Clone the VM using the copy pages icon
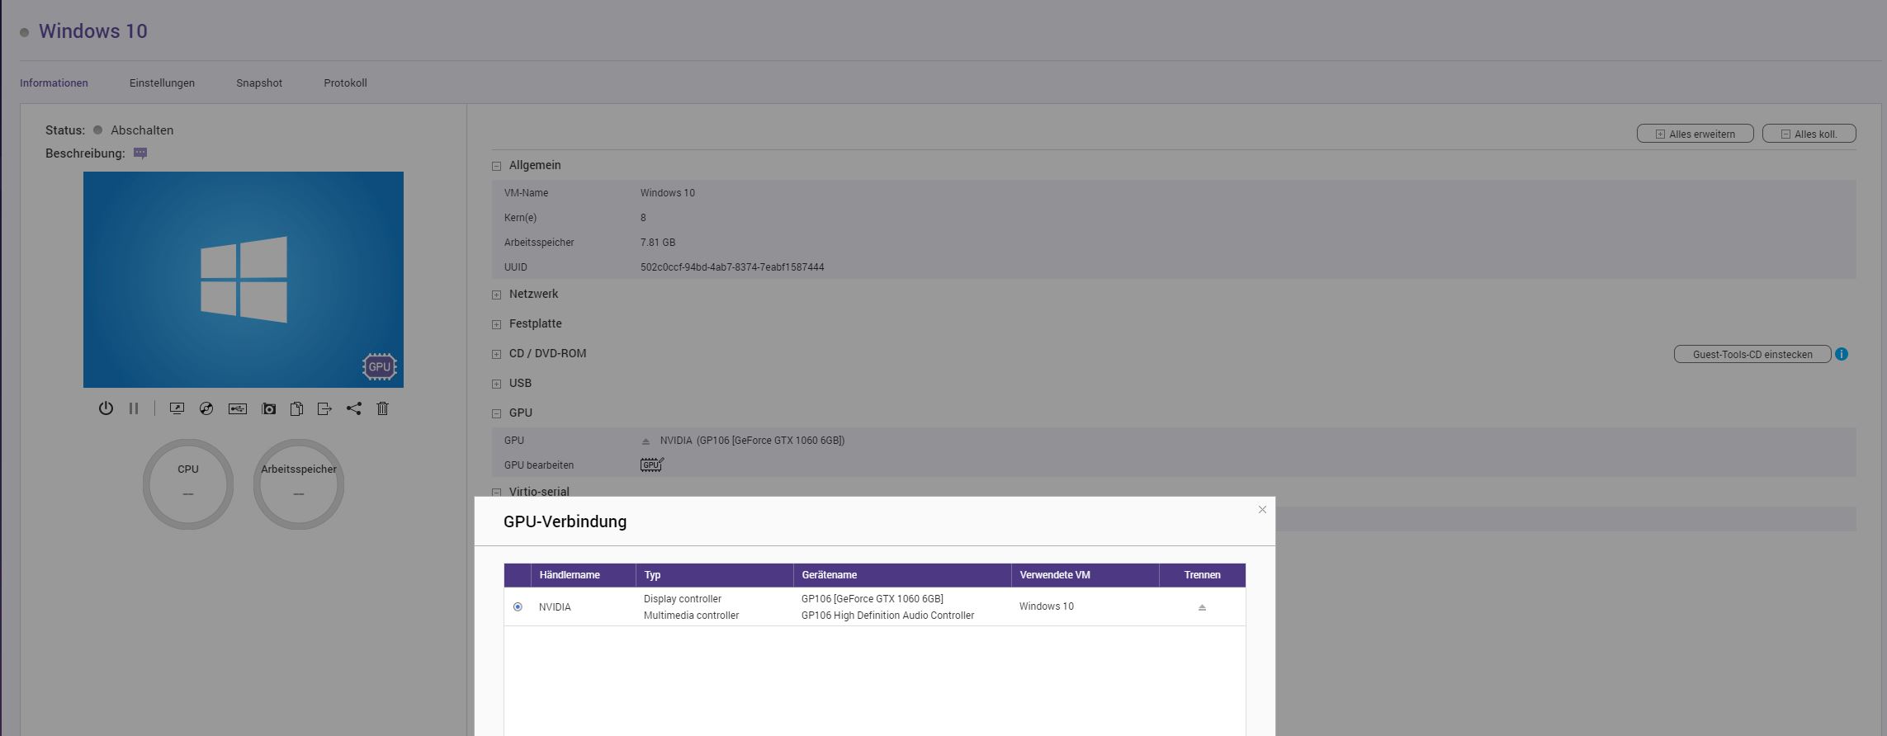 coord(296,408)
